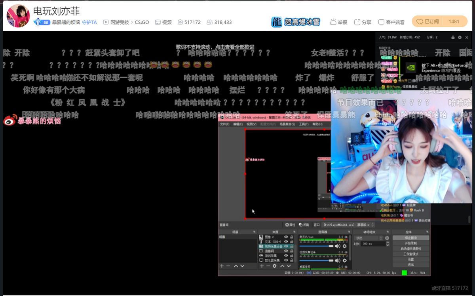The image size is (475, 296).
Task: Mute the 视频采集设备 audio in mixer
Action: pos(336,260)
